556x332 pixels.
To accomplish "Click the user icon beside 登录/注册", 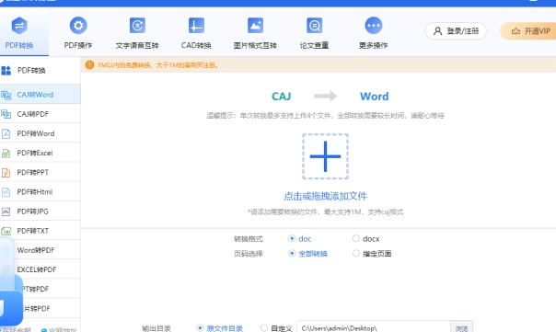I will click(x=438, y=31).
